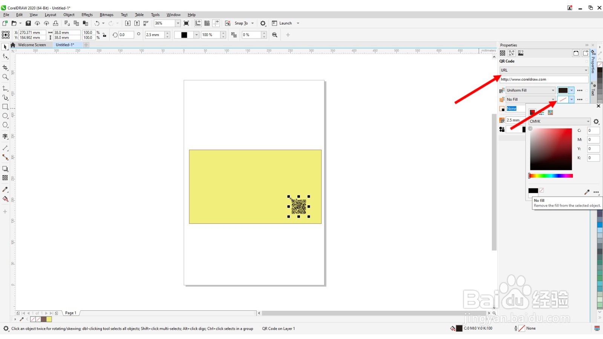This screenshot has width=603, height=339.
Task: Select the Polygon tool in the toolbox
Action: coord(5,125)
